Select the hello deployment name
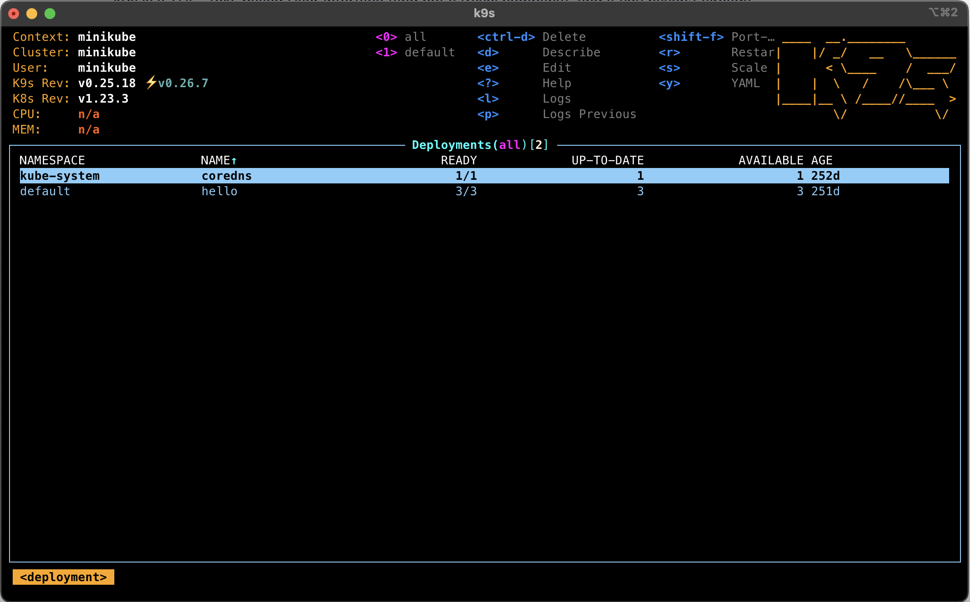Screen dimensions: 970x602 (219, 191)
